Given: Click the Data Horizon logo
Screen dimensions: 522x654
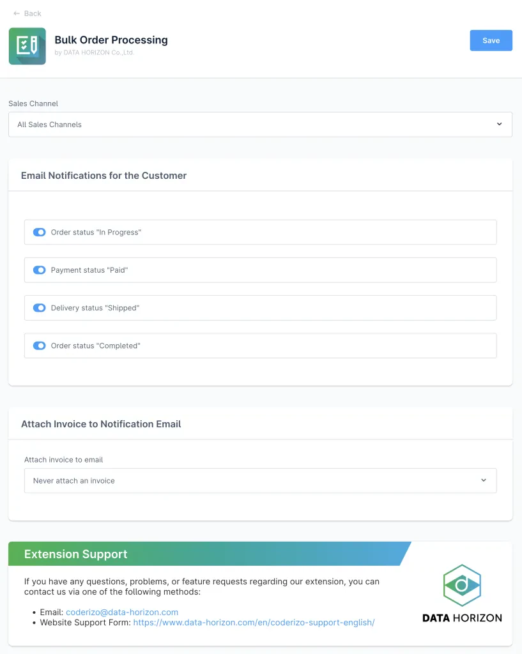Looking at the screenshot, I should pyautogui.click(x=462, y=593).
